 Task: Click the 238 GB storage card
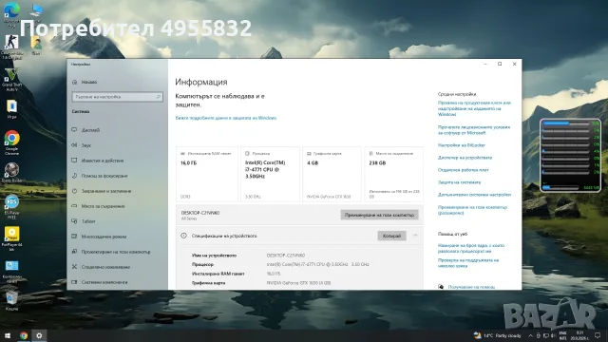(394, 174)
